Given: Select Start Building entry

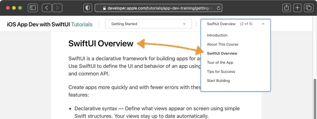Looking at the screenshot, I should click(x=218, y=81).
